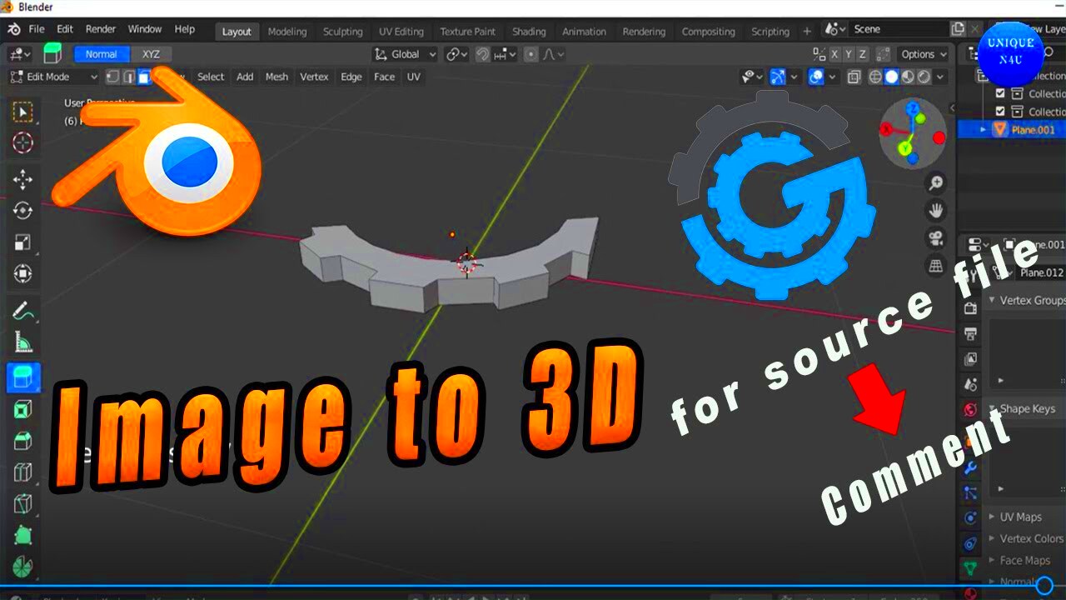Image resolution: width=1066 pixels, height=600 pixels.
Task: Open the Physics properties tab
Action: point(970,518)
